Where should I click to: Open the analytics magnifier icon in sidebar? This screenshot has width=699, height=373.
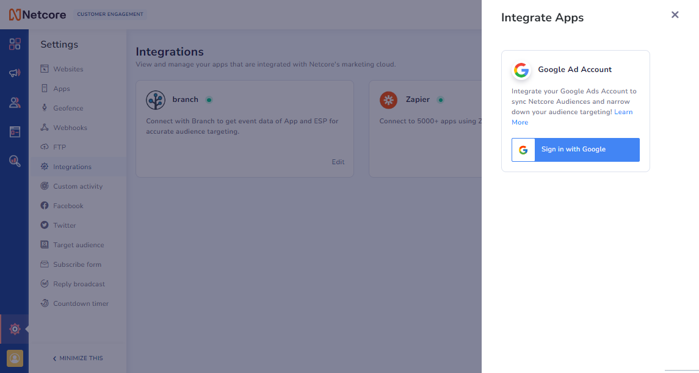tap(15, 161)
